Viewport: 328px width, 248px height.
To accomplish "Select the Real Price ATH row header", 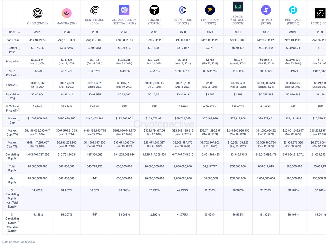I will pyautogui.click(x=12, y=97).
